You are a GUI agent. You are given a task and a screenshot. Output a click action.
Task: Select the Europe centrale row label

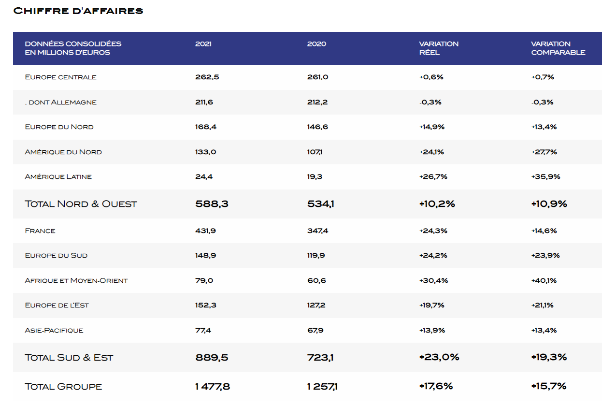61,77
